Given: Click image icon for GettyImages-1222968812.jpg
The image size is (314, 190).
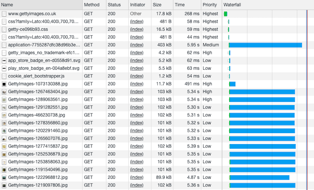Looking at the screenshot, I should 4,177.
